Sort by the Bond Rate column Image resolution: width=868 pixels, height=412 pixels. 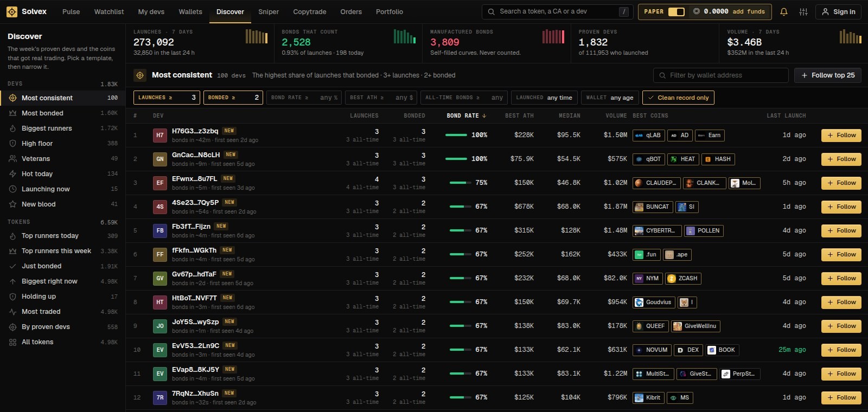coord(466,115)
